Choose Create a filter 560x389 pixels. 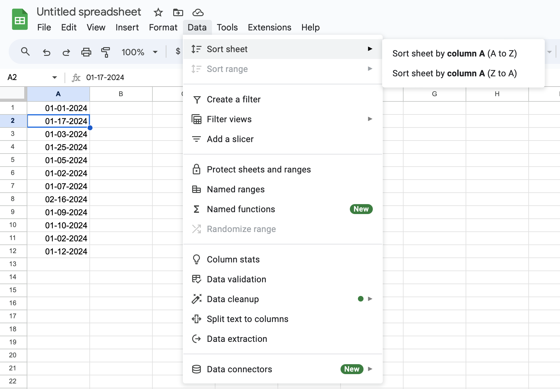pyautogui.click(x=282, y=99)
